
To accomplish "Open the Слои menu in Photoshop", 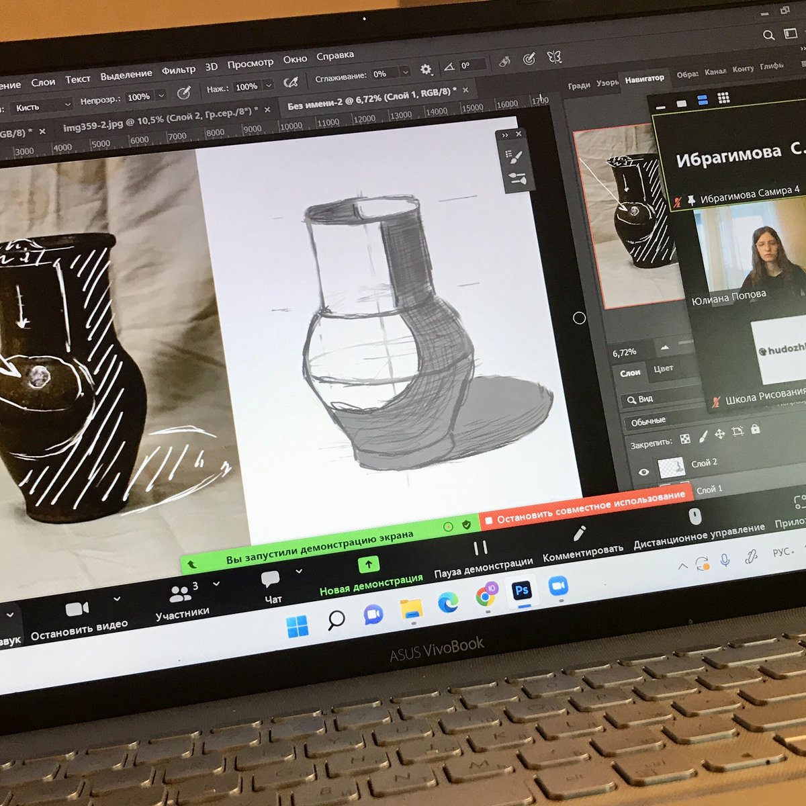I will point(43,82).
